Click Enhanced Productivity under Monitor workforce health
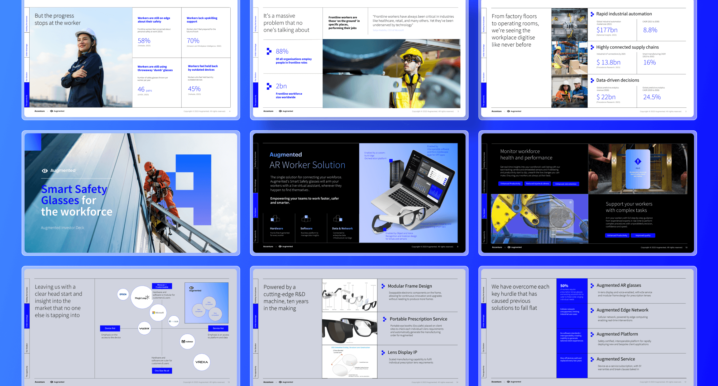Viewport: 718px width, 386px height. [510, 184]
